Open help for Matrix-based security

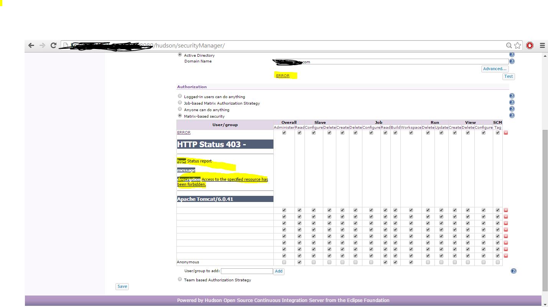pyautogui.click(x=512, y=116)
